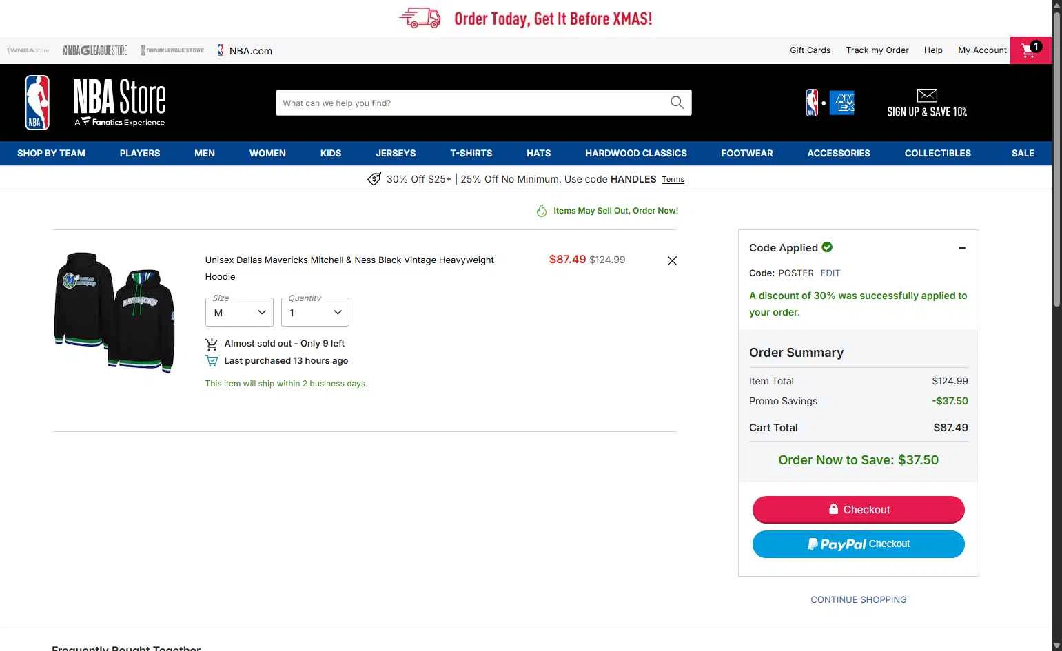1062x651 pixels.
Task: Open the Help link
Action: tap(933, 50)
